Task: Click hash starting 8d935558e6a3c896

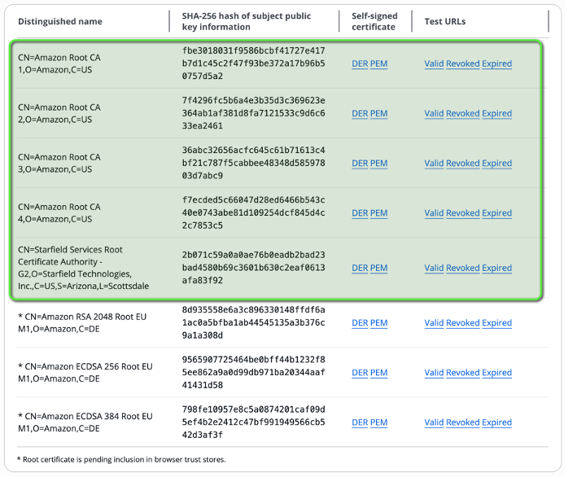Action: pos(255,323)
